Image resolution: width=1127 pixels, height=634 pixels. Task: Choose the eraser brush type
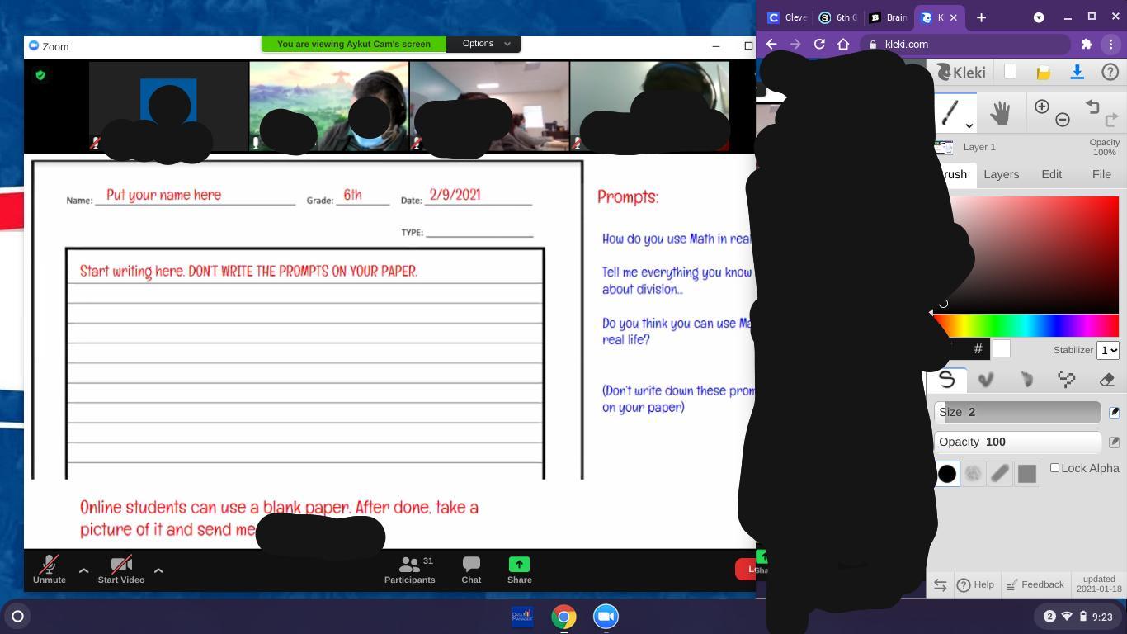click(1107, 379)
